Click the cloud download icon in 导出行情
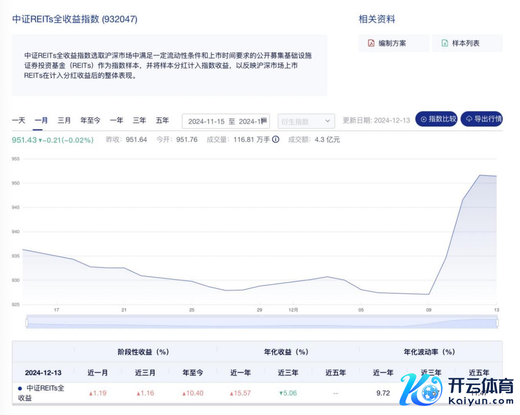The width and height of the screenshot is (520, 415). pos(469,119)
